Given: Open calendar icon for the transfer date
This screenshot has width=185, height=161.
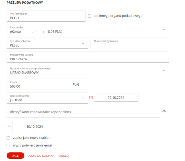Looking at the screenshot, I should point(9,127).
